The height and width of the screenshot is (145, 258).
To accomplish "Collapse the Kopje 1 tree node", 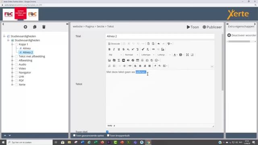I will pyautogui.click(x=12, y=44).
